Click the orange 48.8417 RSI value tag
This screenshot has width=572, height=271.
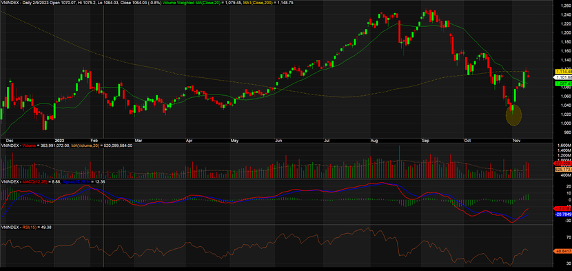tap(562, 251)
